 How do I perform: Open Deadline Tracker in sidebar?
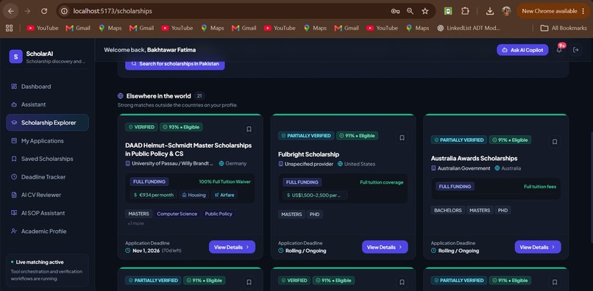pyautogui.click(x=47, y=177)
